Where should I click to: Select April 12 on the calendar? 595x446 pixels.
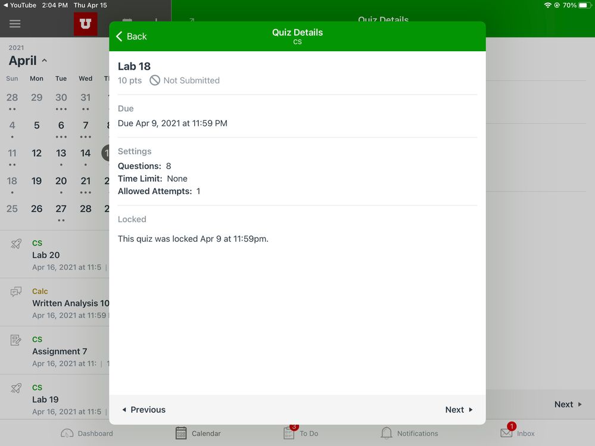36,153
